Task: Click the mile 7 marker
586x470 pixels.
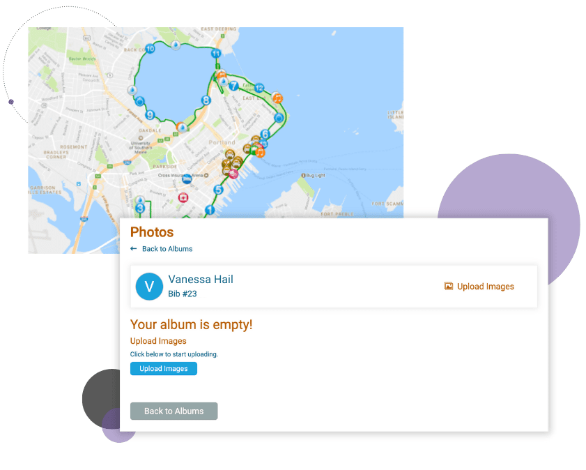Action: click(233, 86)
